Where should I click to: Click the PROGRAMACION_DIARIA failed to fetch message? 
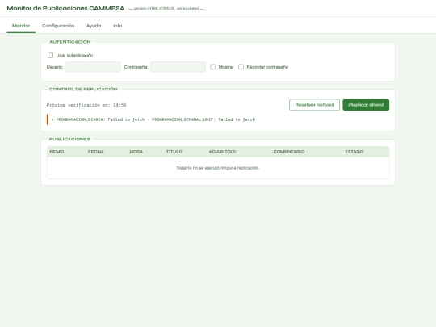click(x=100, y=119)
